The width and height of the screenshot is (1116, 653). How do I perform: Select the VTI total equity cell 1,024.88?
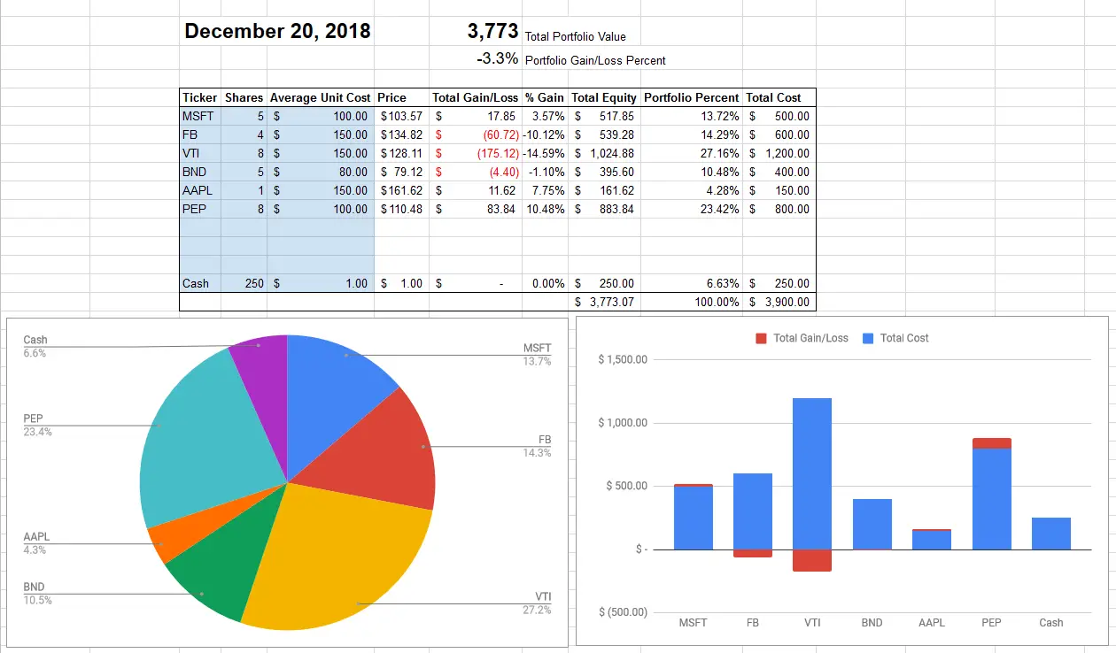click(604, 153)
